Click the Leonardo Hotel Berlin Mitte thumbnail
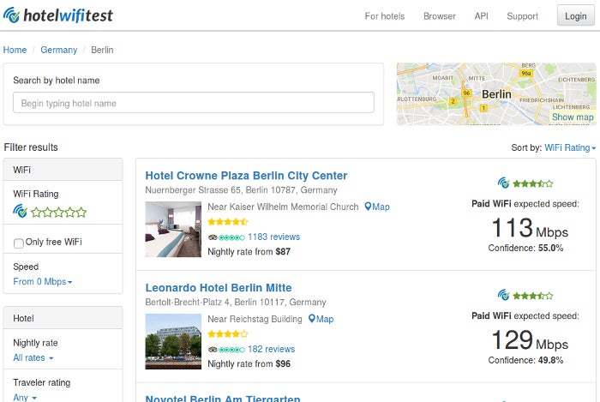The image size is (600, 402). (173, 341)
